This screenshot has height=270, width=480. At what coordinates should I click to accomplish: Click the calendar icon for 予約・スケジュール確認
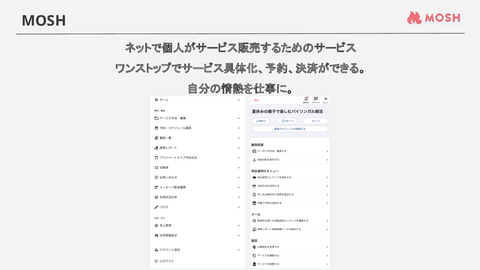pos(156,128)
